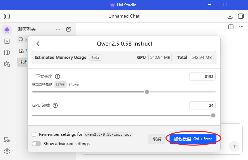This screenshot has height=160, width=248.
Task: Maximize the LM Studio window
Action: (225, 5)
